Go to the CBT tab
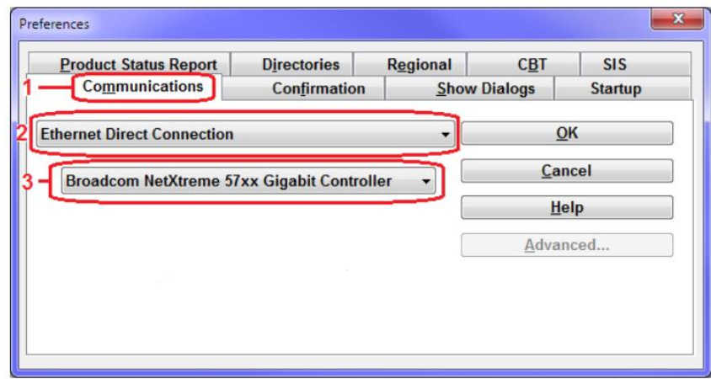This screenshot has width=711, height=379. [523, 64]
